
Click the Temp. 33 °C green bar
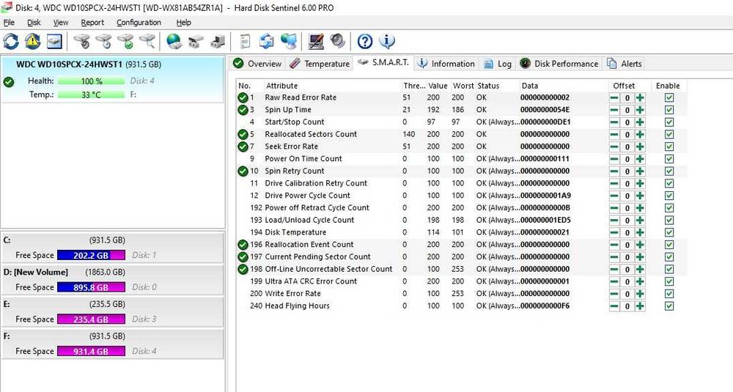pyautogui.click(x=91, y=95)
